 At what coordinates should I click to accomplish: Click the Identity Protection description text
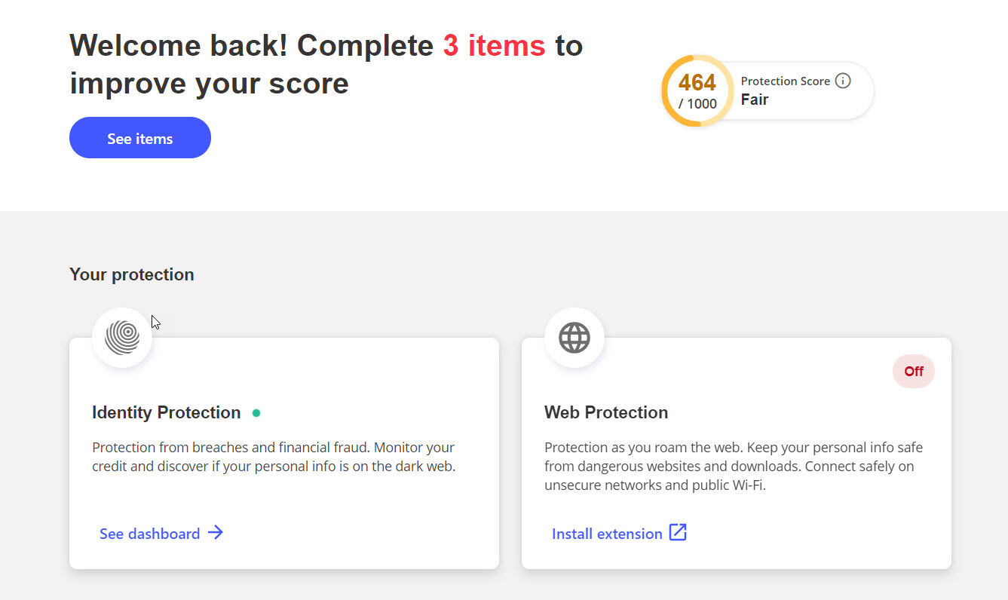point(273,457)
